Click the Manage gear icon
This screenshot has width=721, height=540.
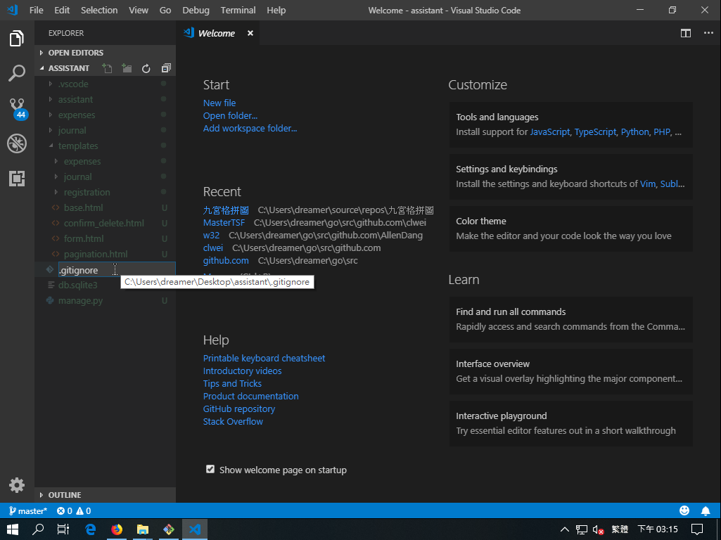pos(17,484)
